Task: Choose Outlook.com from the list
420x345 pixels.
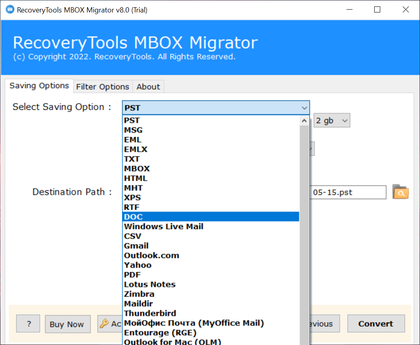Action: (x=211, y=256)
